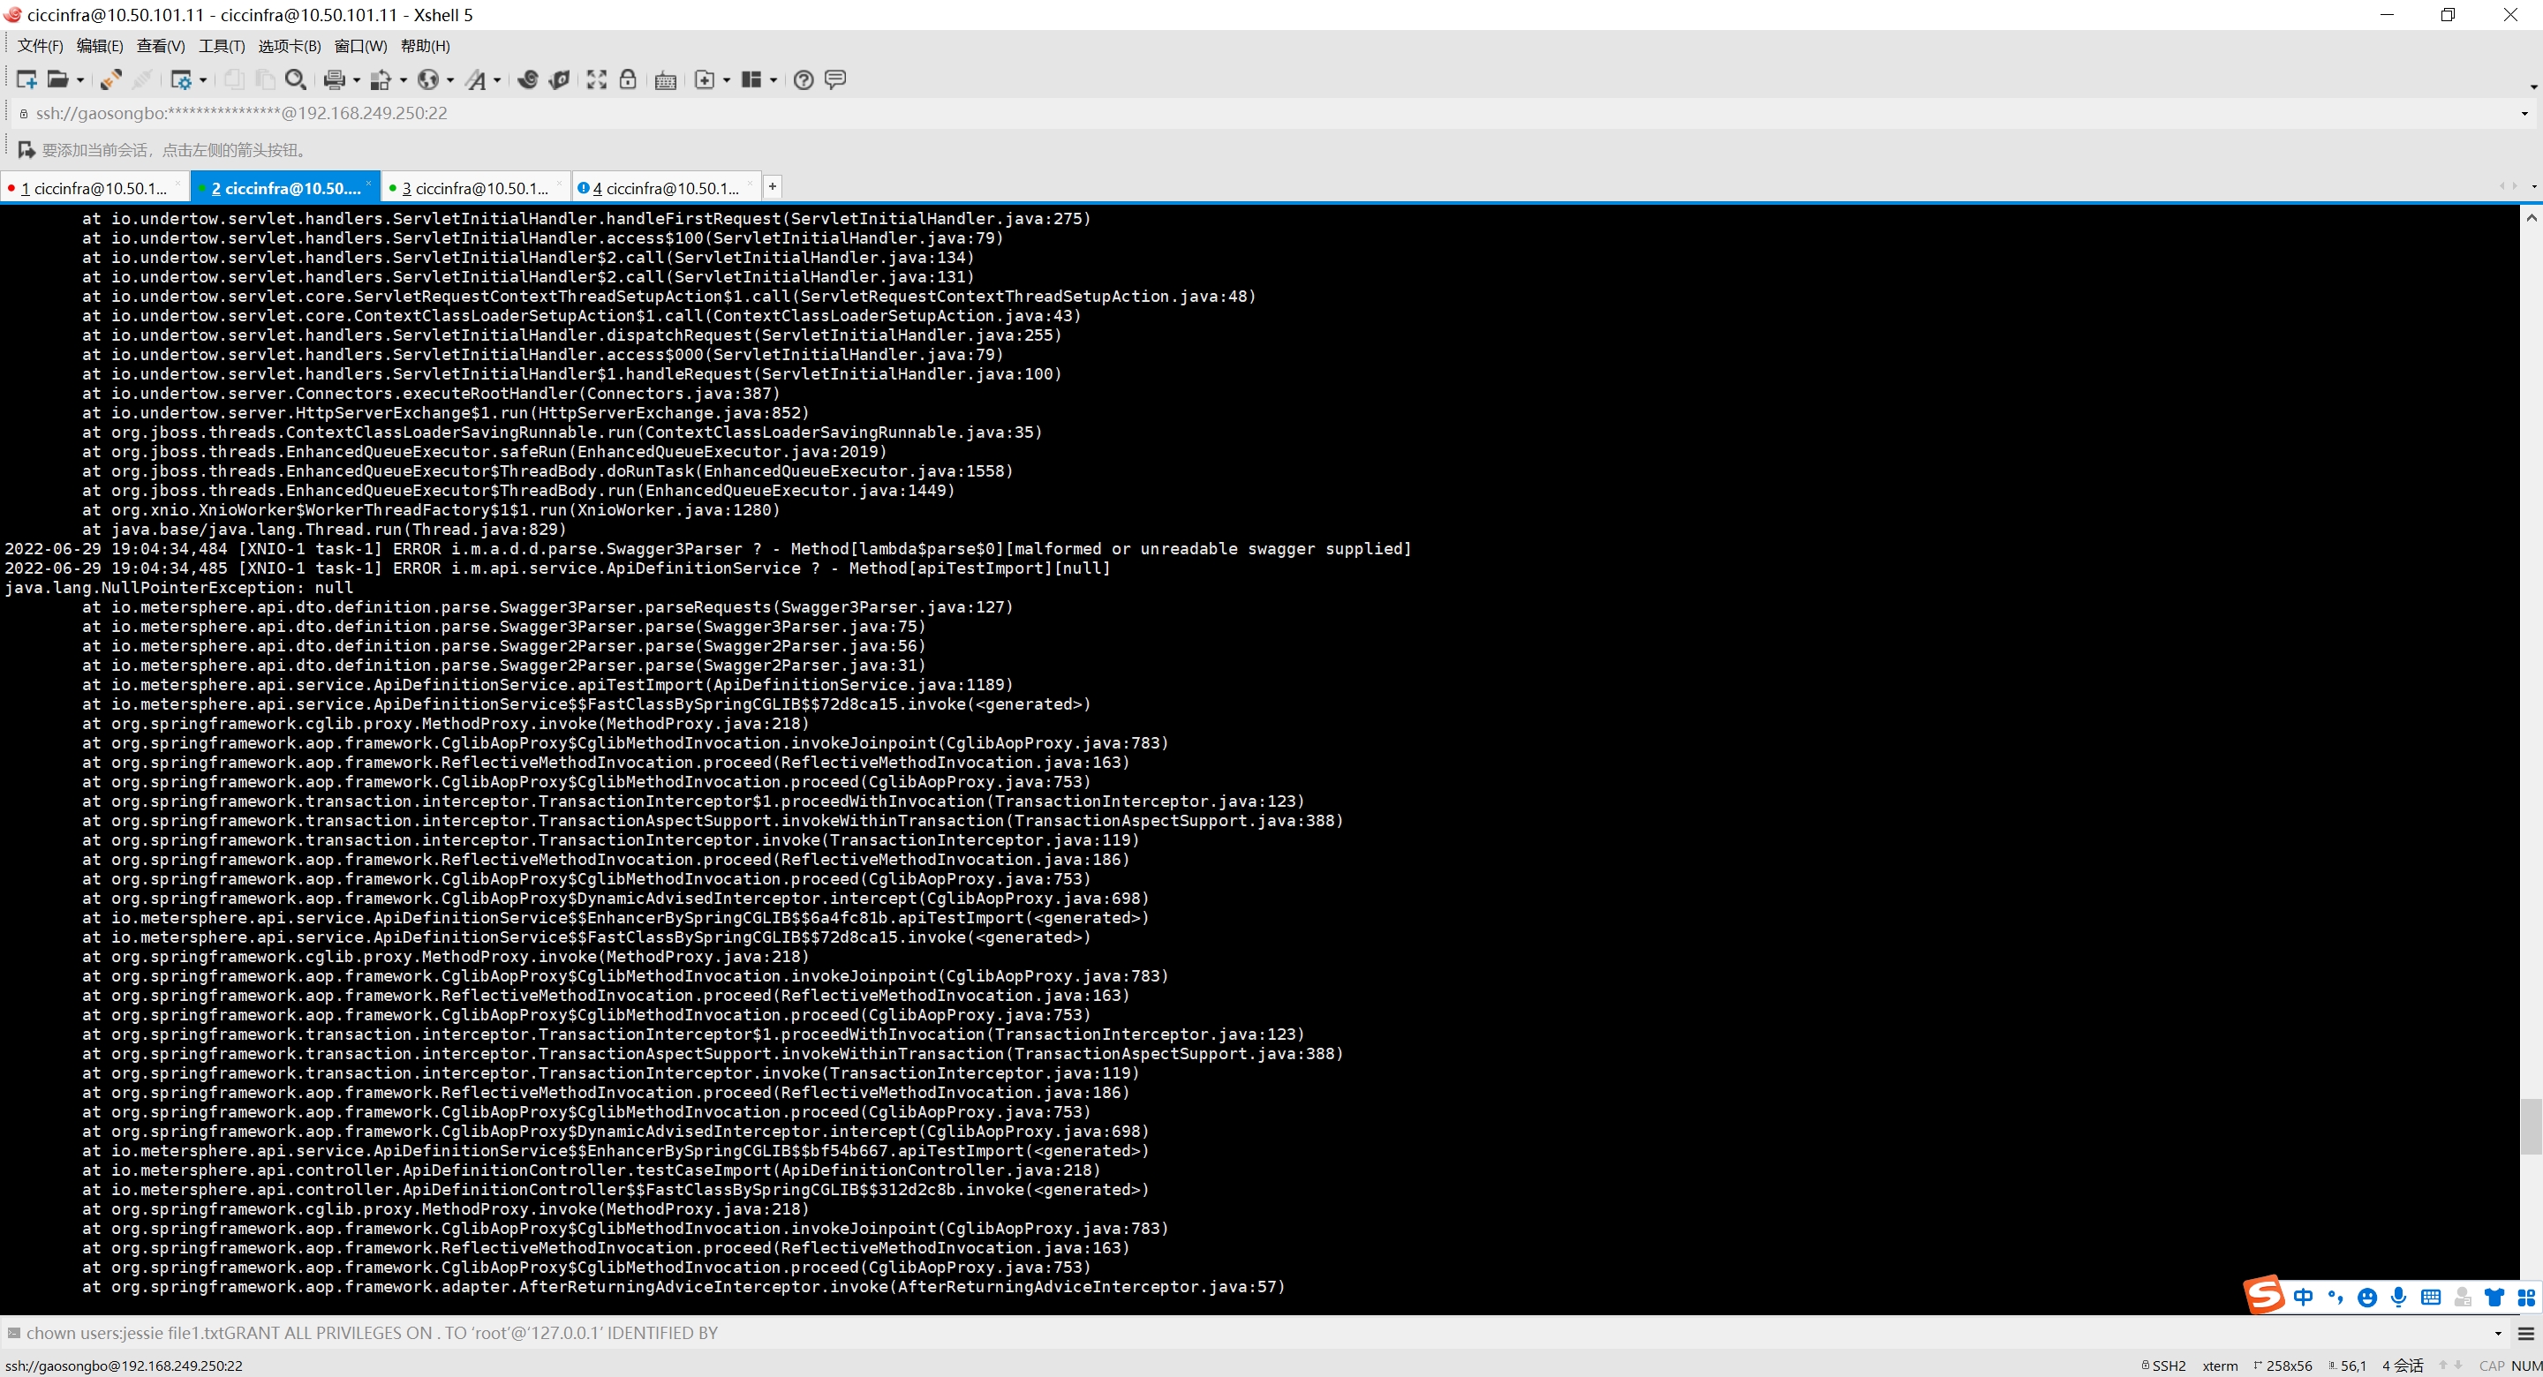Expand encoding globe dropdown arrow

coord(450,81)
